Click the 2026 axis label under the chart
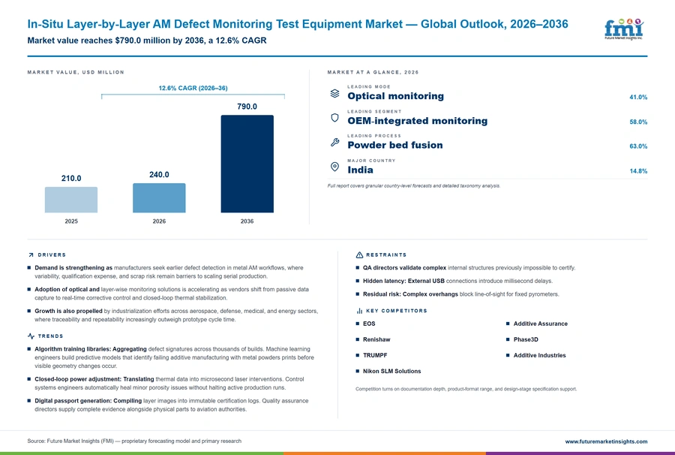 coord(159,221)
